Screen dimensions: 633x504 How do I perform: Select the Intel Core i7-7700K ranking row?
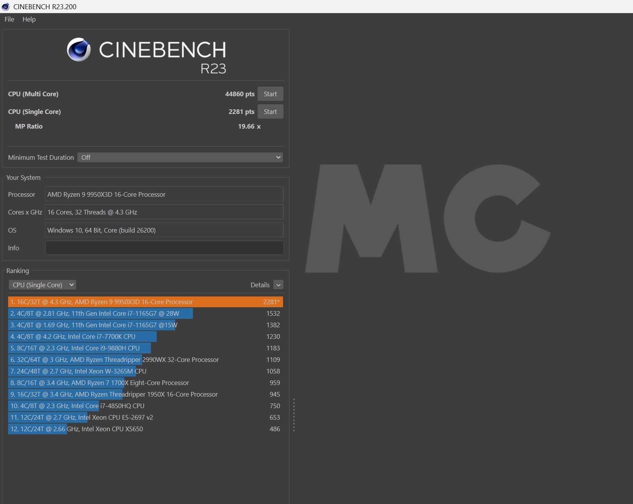(x=145, y=337)
